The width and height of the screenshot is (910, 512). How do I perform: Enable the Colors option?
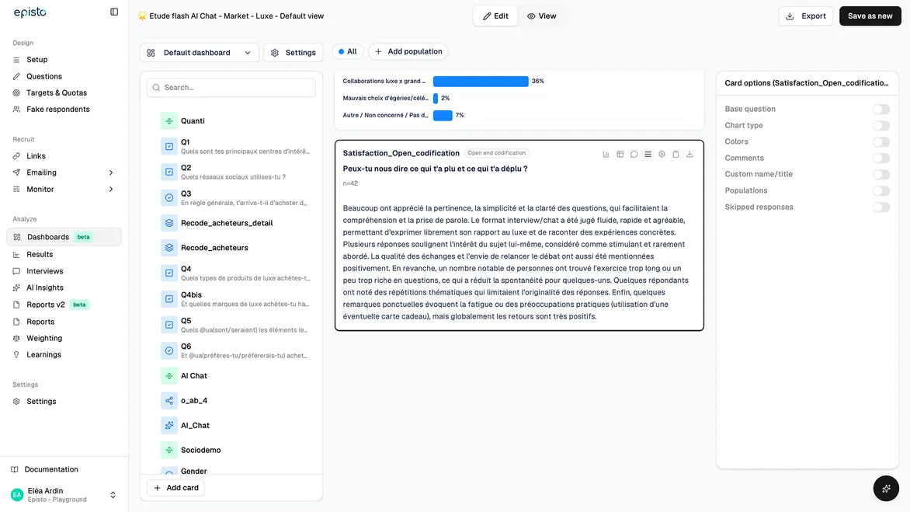tap(881, 141)
